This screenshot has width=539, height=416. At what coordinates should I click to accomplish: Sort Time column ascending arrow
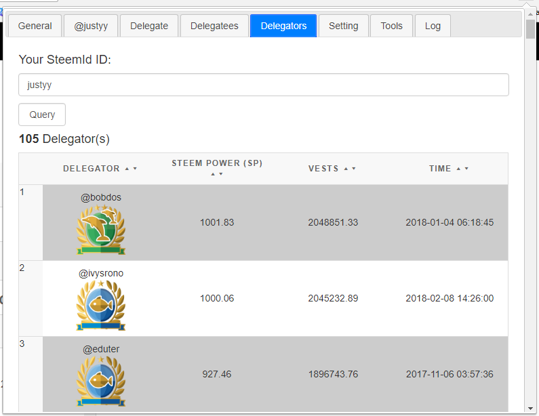click(458, 169)
